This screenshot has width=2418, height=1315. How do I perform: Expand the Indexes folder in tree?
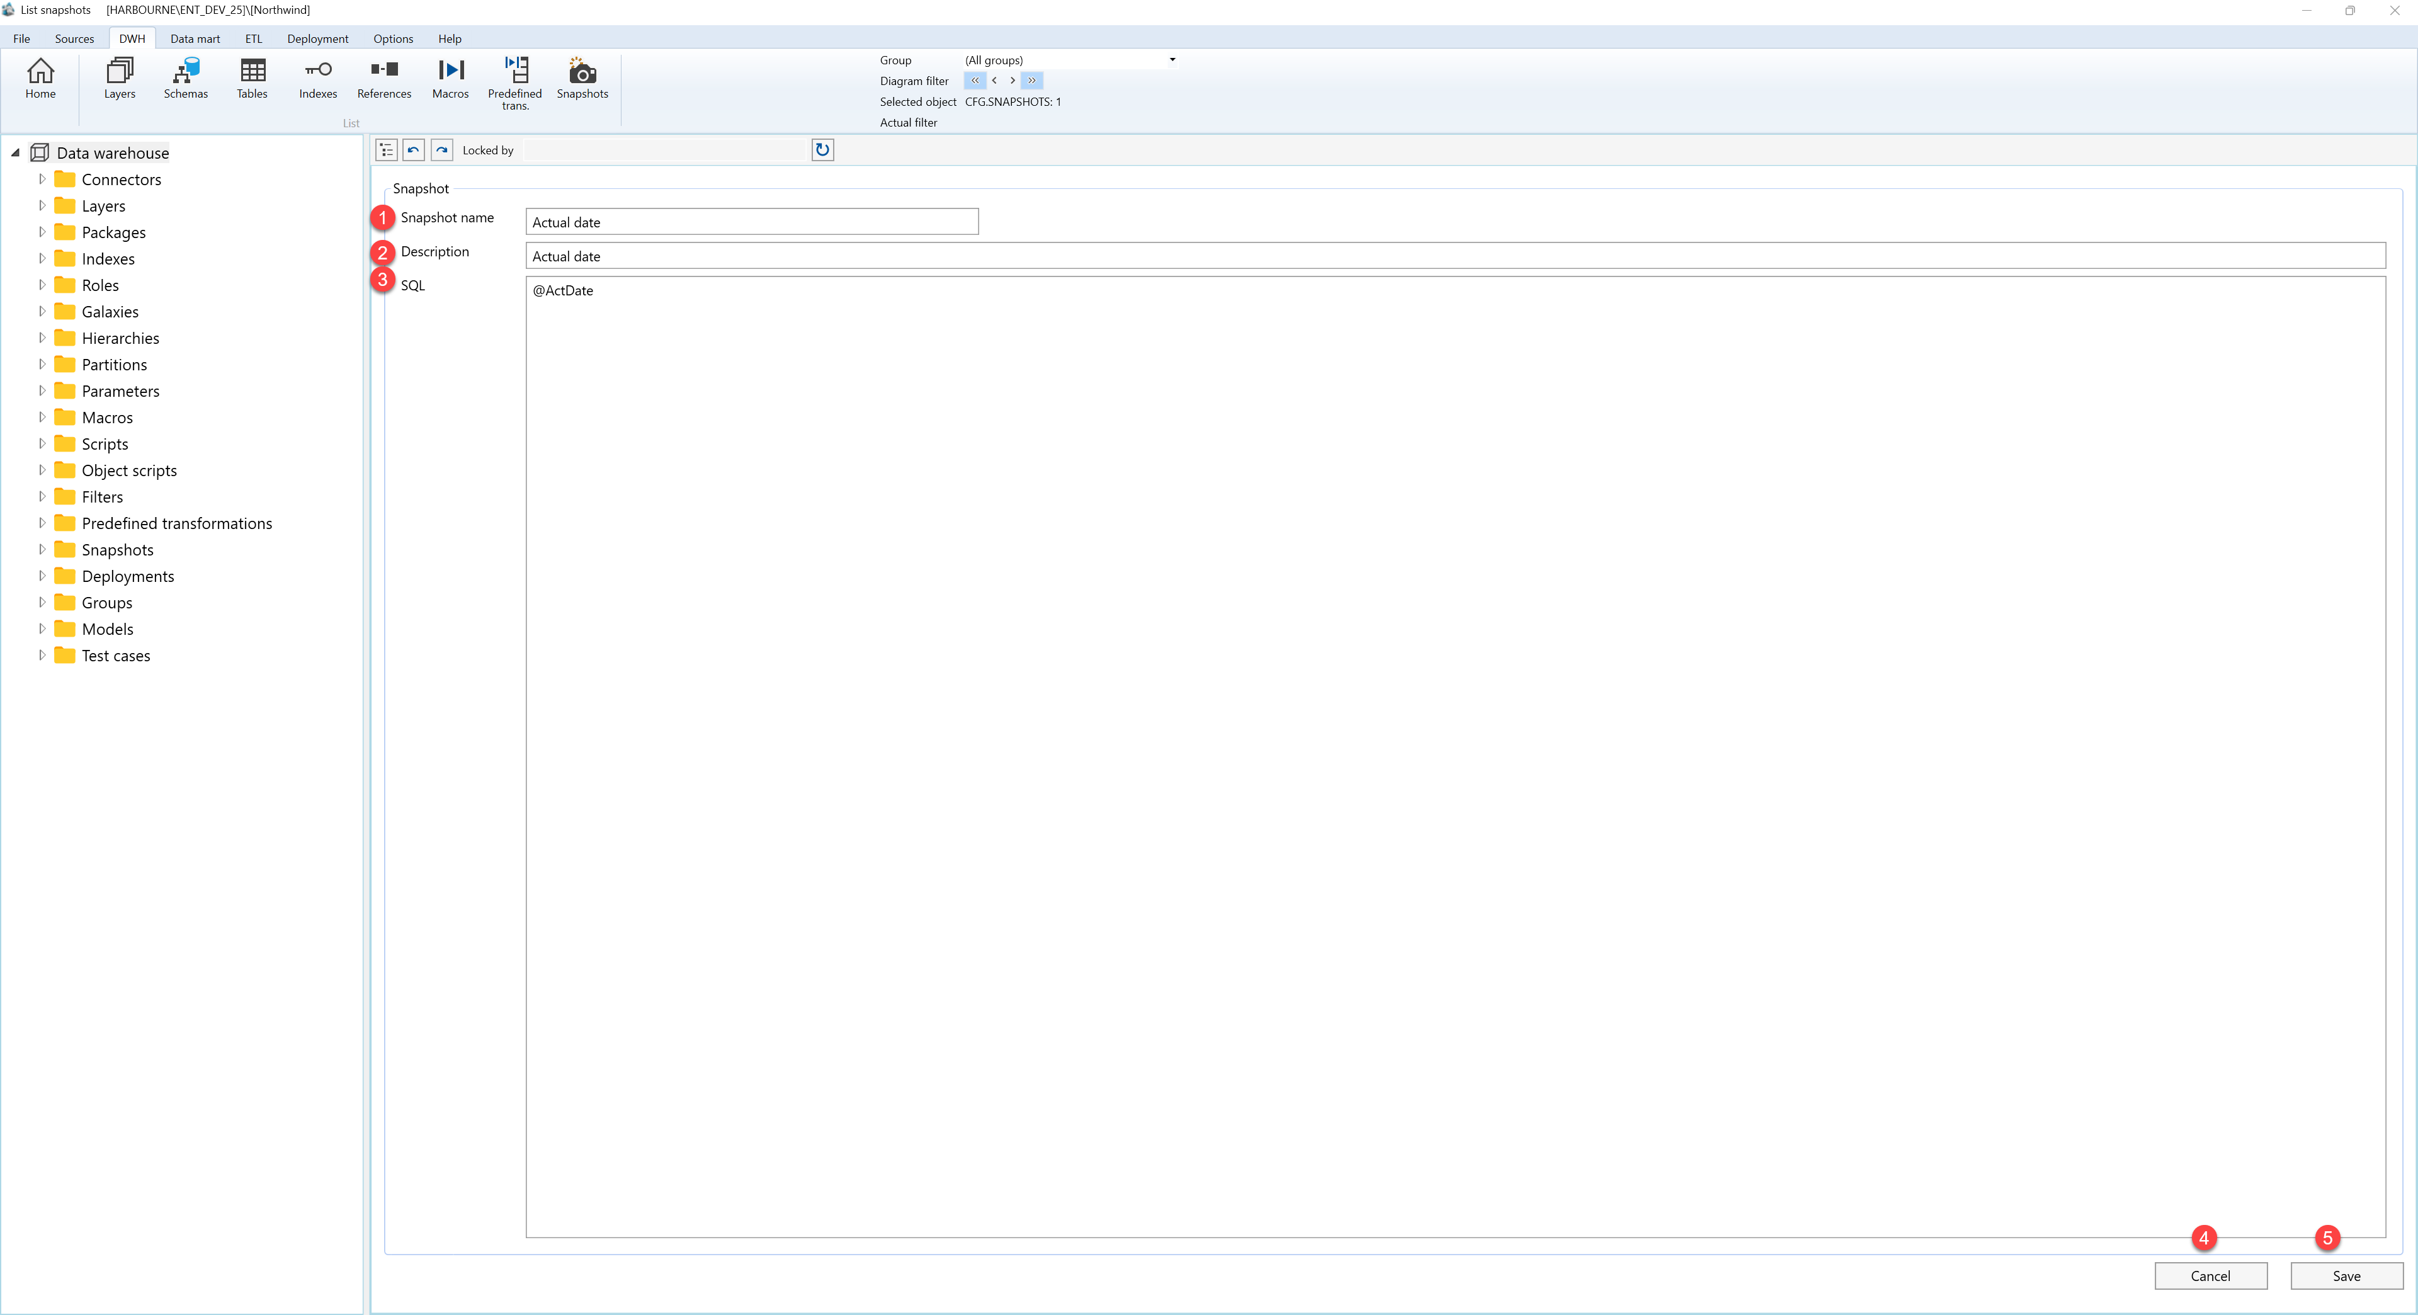[42, 258]
